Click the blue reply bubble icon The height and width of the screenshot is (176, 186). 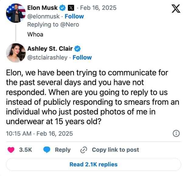click(47, 150)
